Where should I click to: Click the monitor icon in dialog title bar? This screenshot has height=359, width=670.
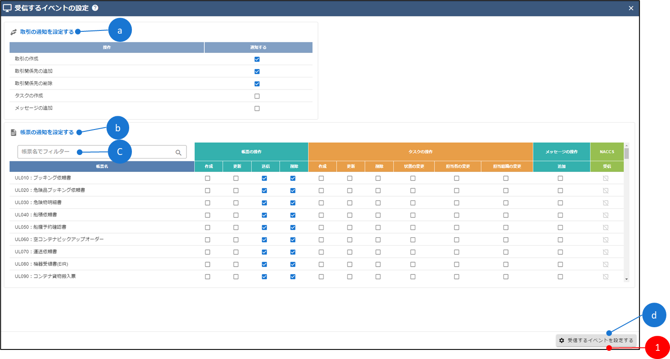point(7,8)
